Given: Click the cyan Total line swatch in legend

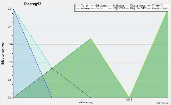Looking at the screenshot, I should click(78, 6).
